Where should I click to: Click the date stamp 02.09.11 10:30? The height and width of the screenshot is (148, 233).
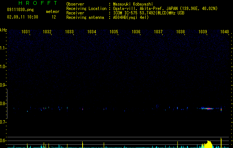click(23, 17)
